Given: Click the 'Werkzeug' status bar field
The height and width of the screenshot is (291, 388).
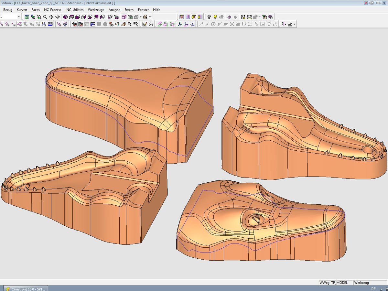Looking at the screenshot, I should pyautogui.click(x=370, y=283).
